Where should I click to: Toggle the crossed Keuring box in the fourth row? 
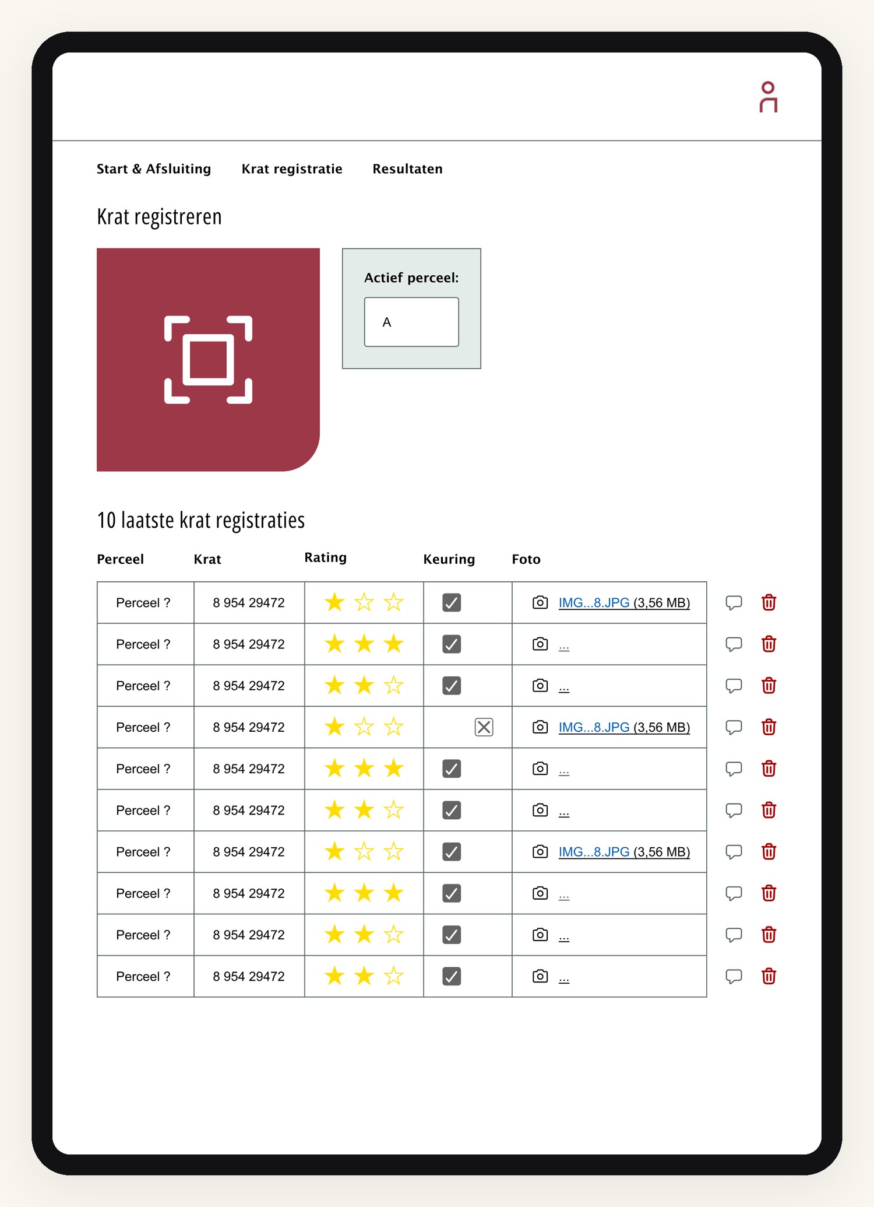(484, 727)
